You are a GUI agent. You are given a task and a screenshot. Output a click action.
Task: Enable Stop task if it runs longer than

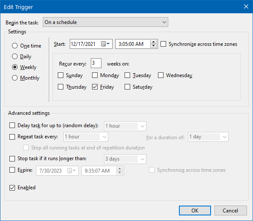(12, 158)
